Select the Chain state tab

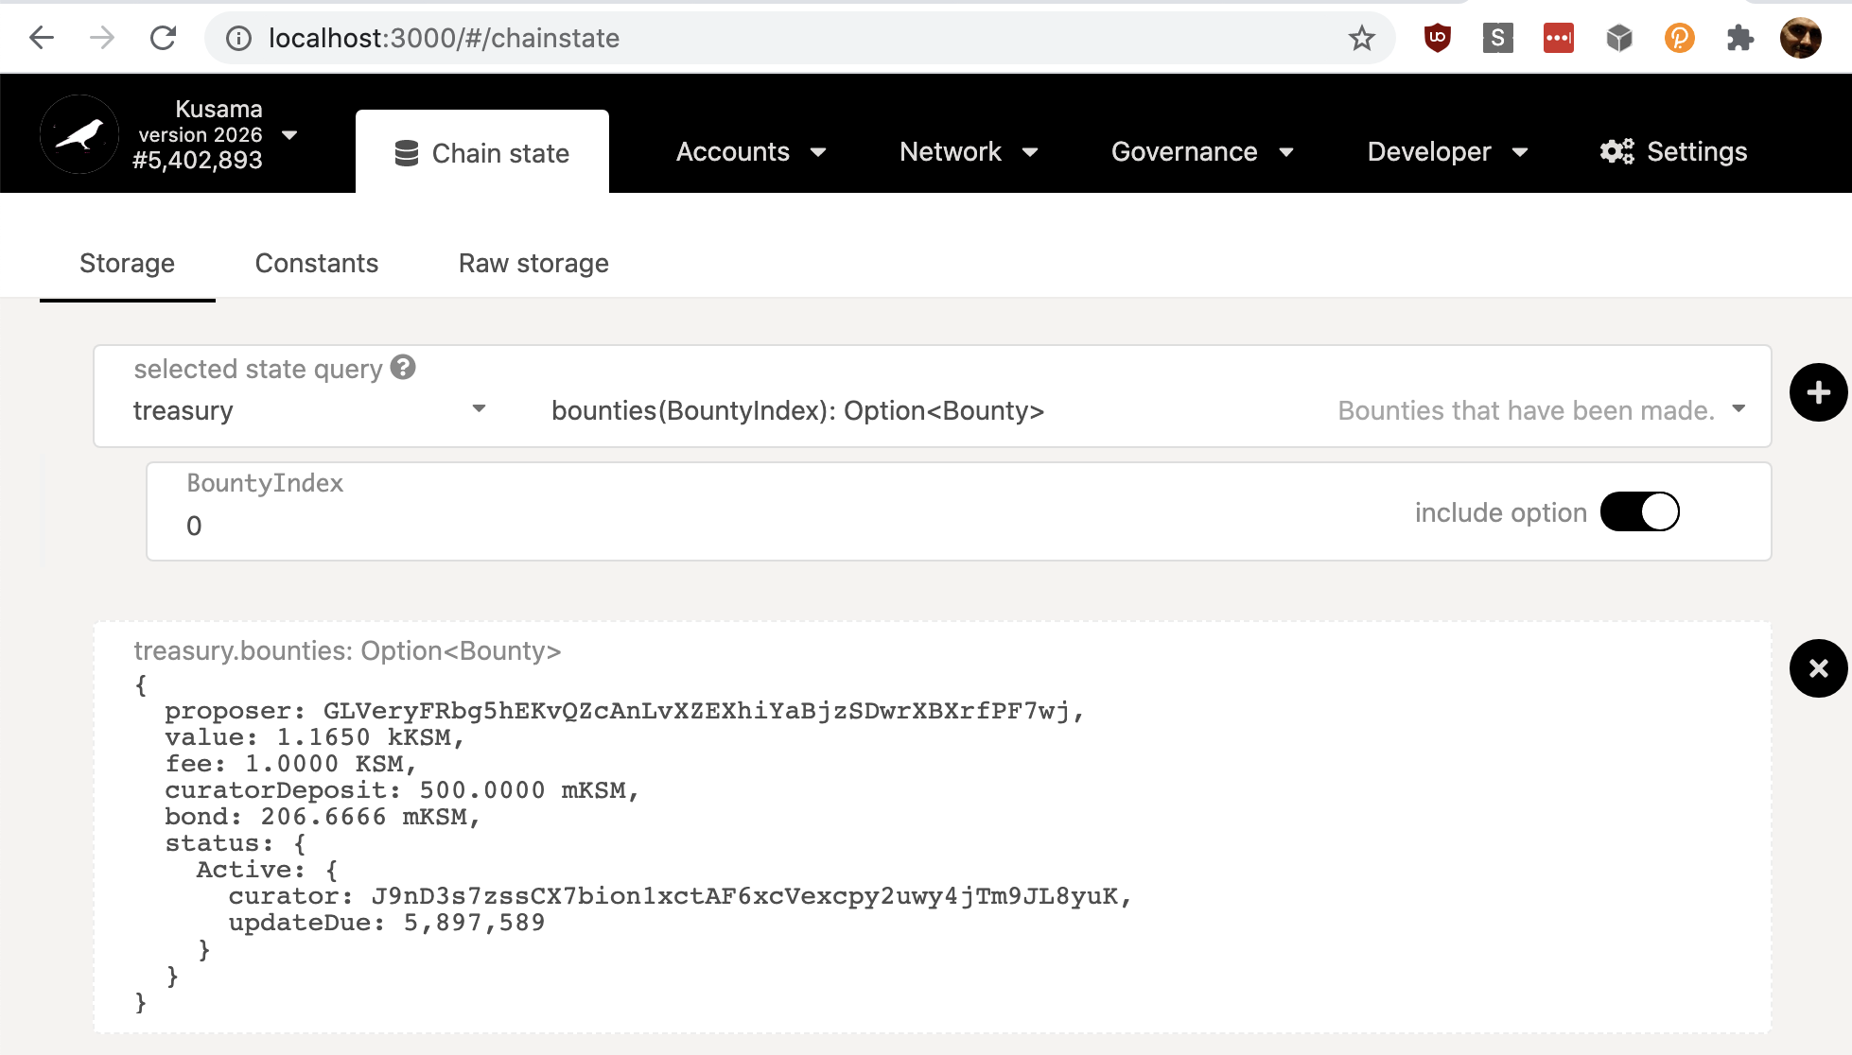pyautogui.click(x=482, y=152)
